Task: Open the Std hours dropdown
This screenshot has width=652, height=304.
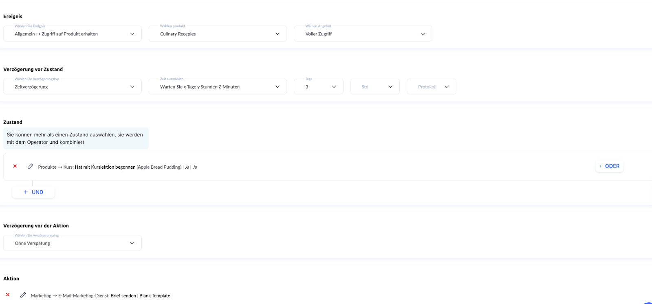Action: coord(375,87)
